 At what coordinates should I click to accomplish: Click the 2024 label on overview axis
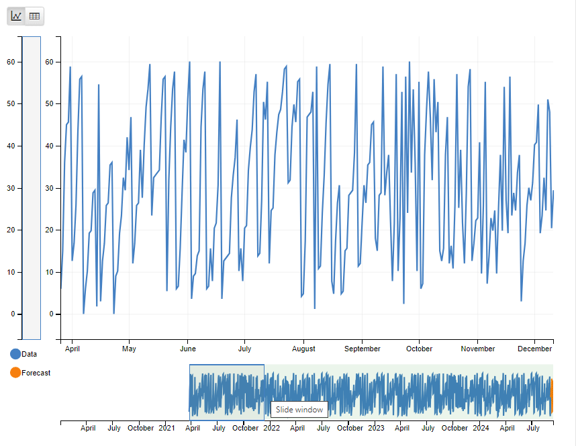[481, 428]
